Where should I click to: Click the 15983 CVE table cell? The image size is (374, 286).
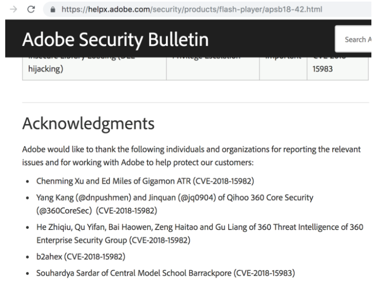tap(337, 68)
